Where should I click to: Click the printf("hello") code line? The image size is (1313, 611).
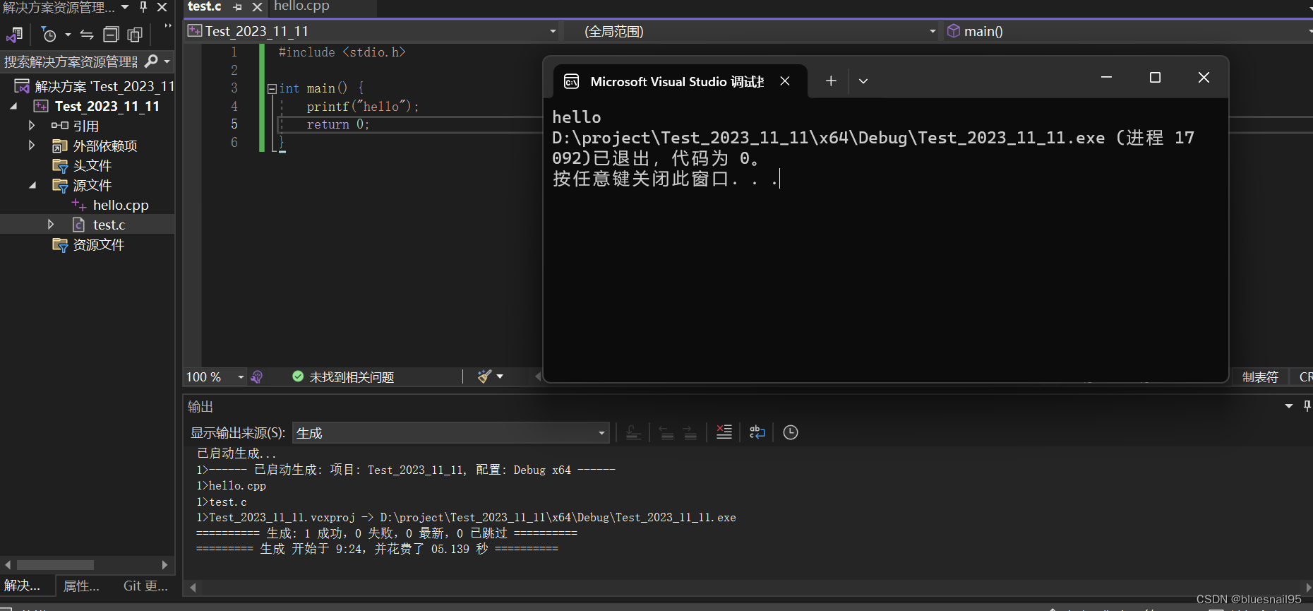363,106
